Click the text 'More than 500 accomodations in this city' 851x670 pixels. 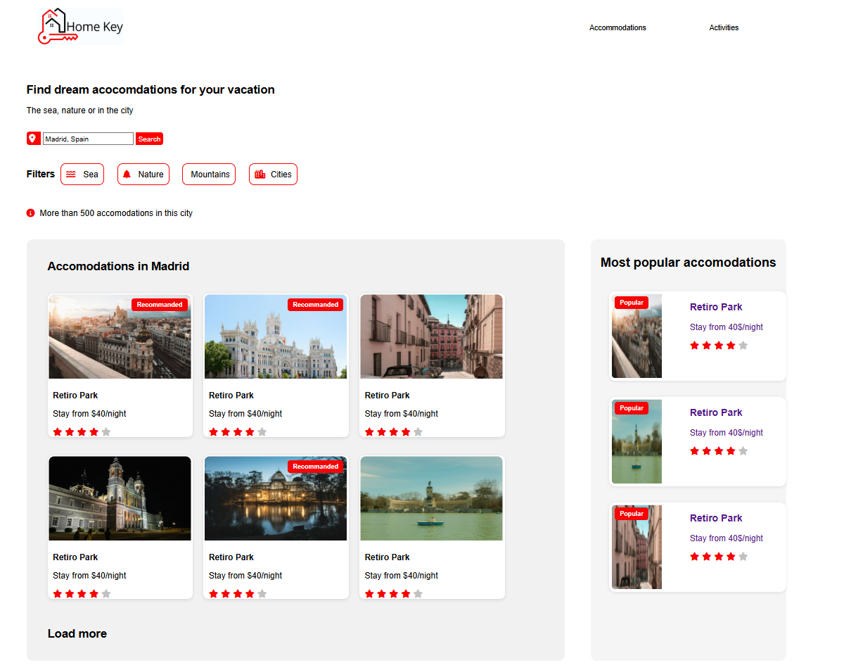116,213
